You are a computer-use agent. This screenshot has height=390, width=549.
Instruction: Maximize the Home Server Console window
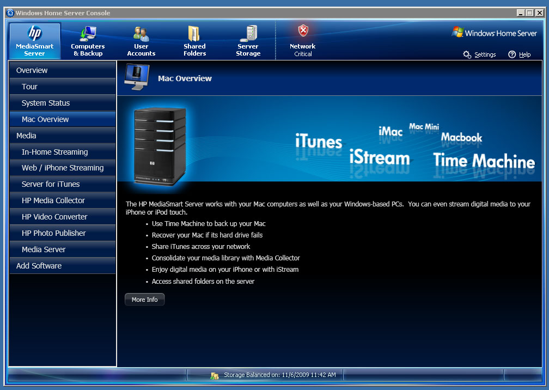[x=530, y=13]
